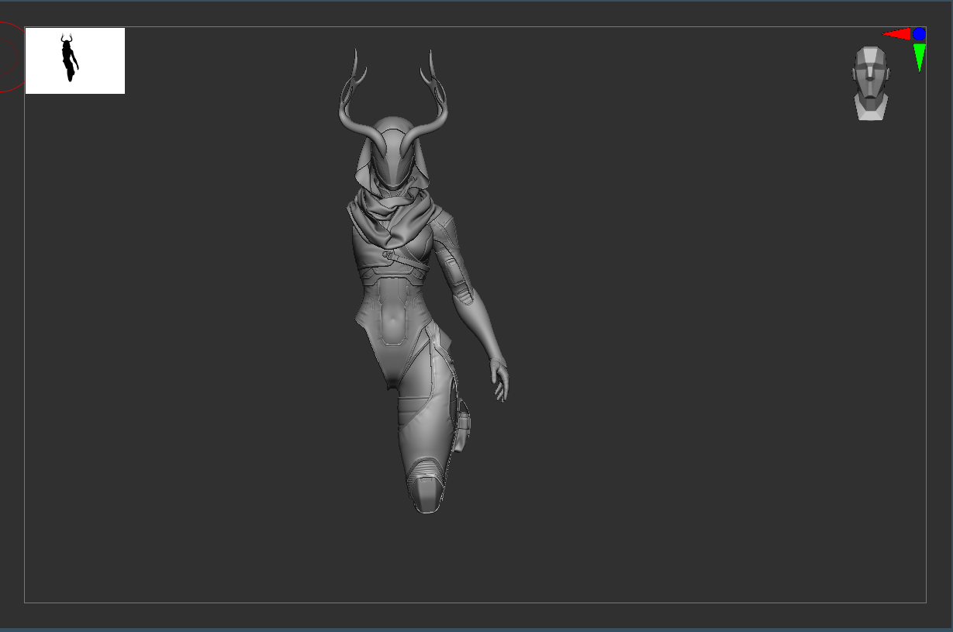Click the ribbed knee pad
The height and width of the screenshot is (632, 953).
(x=424, y=468)
